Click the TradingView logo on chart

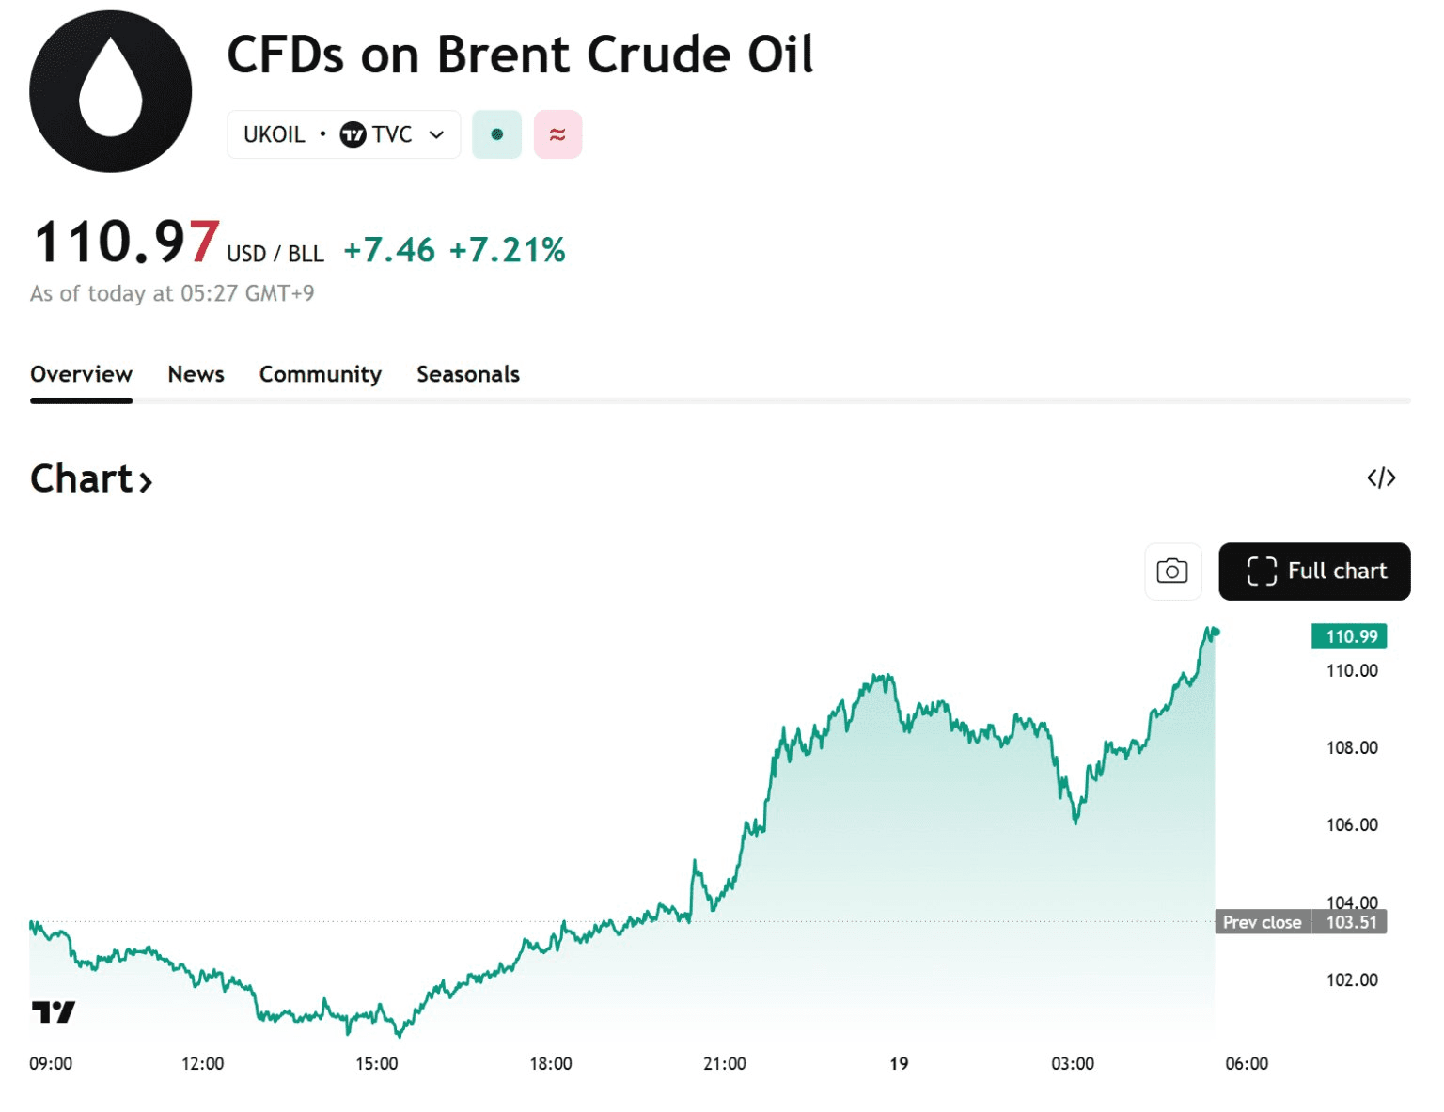click(x=54, y=1011)
